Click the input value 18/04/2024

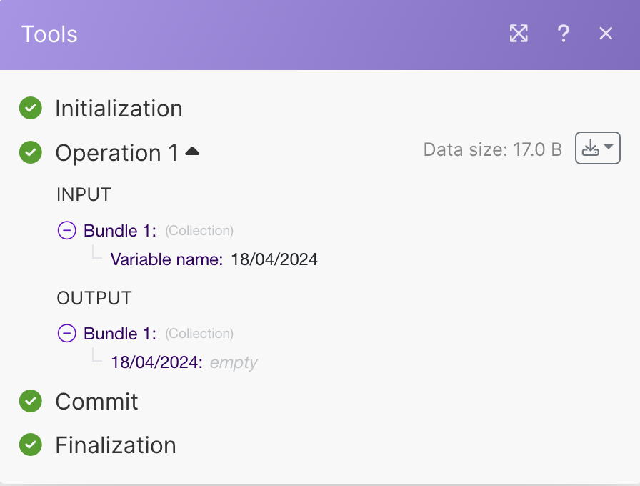point(274,259)
